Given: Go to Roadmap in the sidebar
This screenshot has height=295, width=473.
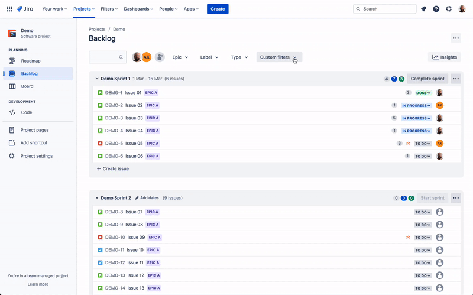Looking at the screenshot, I should 38,61.
